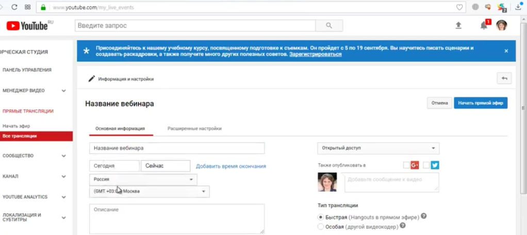527x235 pixels.
Task: Open the upload video icon
Action: click(458, 25)
